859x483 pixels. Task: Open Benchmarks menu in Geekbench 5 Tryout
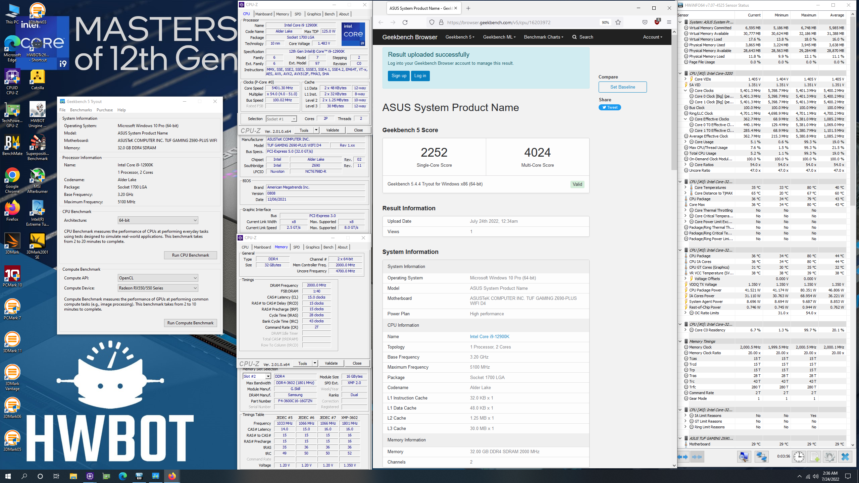tap(81, 110)
